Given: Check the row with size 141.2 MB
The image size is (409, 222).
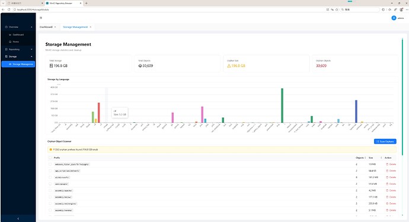Looking at the screenshot, I should point(50,177).
